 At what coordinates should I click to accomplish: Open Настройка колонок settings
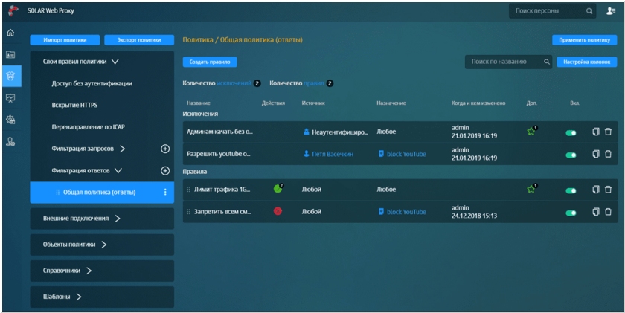[587, 62]
